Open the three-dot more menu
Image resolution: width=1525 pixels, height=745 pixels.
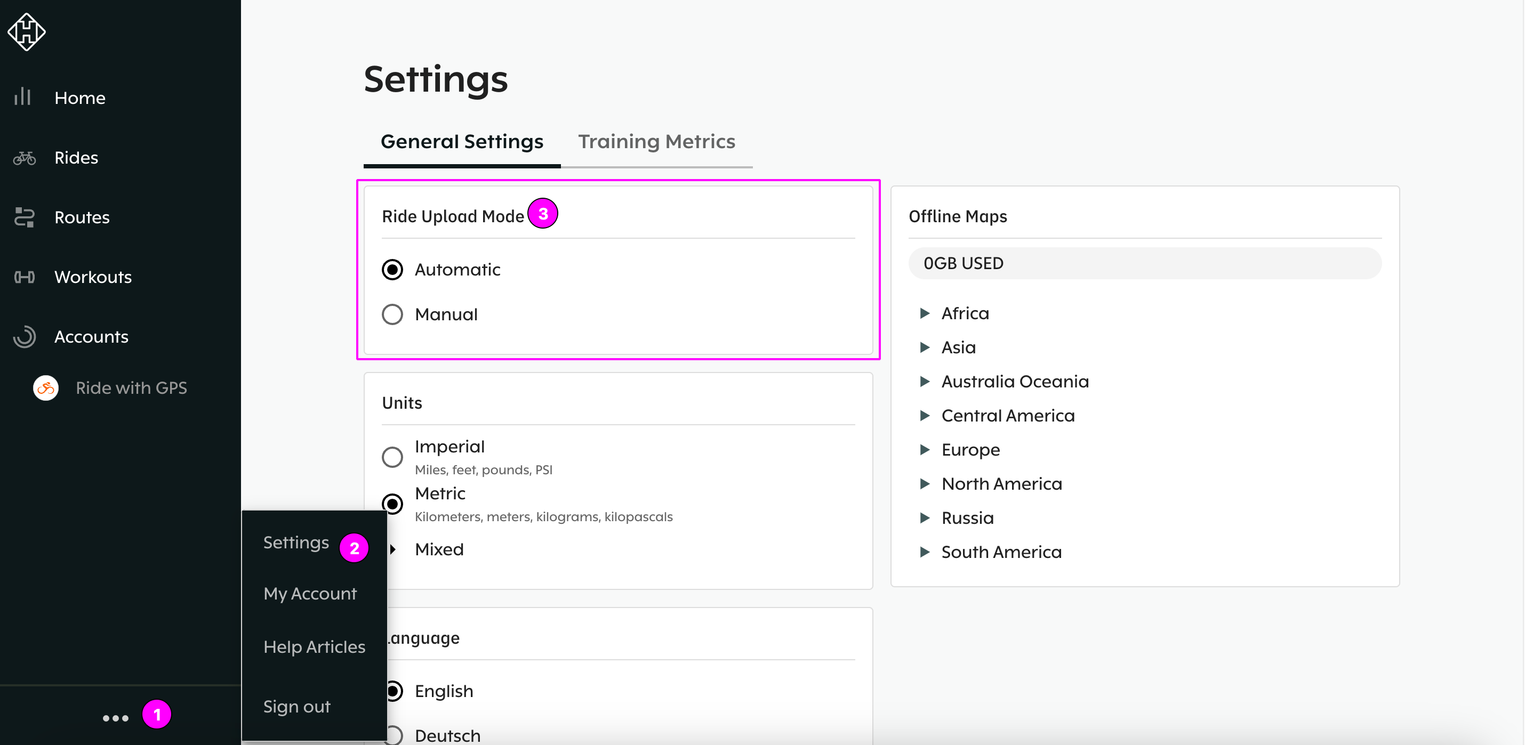(115, 718)
